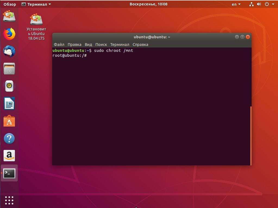Open the Файл menu in terminal

pos(59,45)
